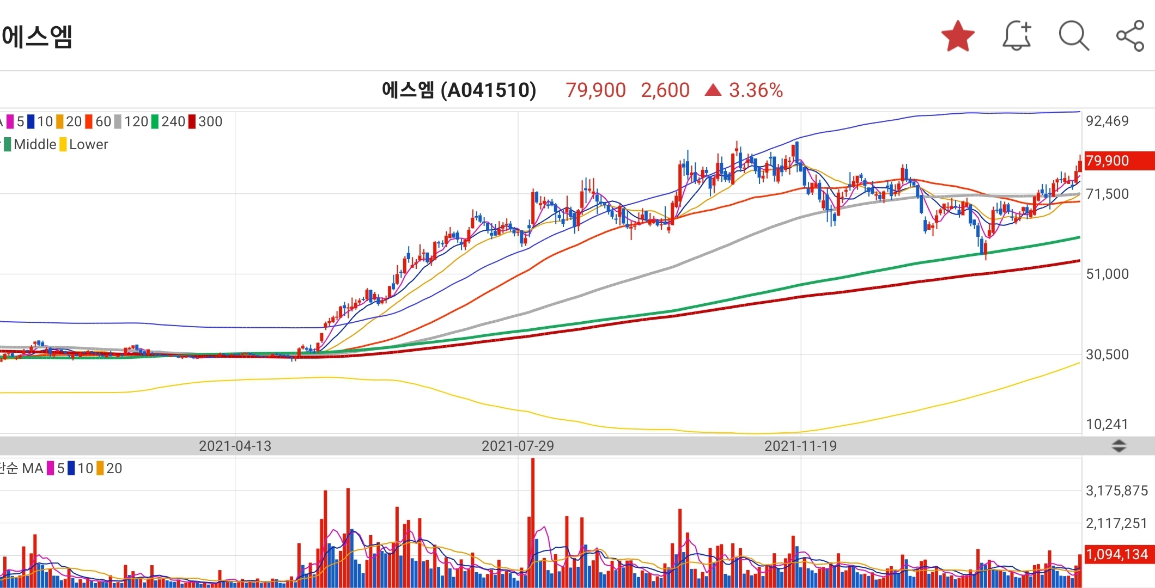The width and height of the screenshot is (1155, 588).
Task: Click the 2,600 price change value
Action: point(665,90)
